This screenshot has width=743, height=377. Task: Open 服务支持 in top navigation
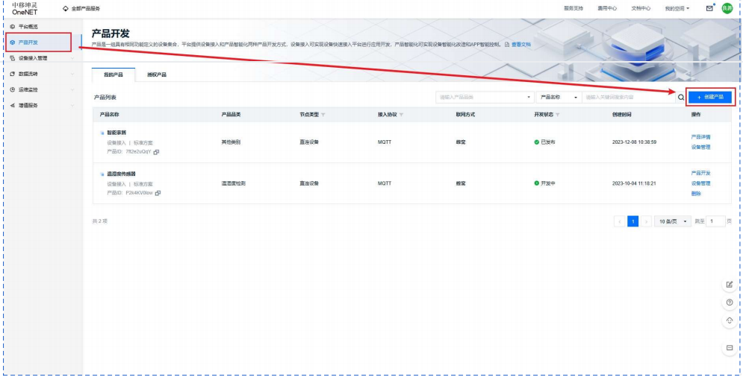pos(573,8)
